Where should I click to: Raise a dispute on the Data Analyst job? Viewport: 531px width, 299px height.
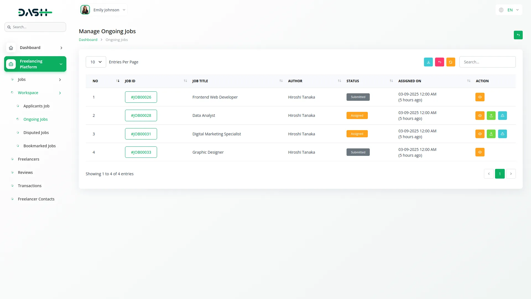(503, 115)
